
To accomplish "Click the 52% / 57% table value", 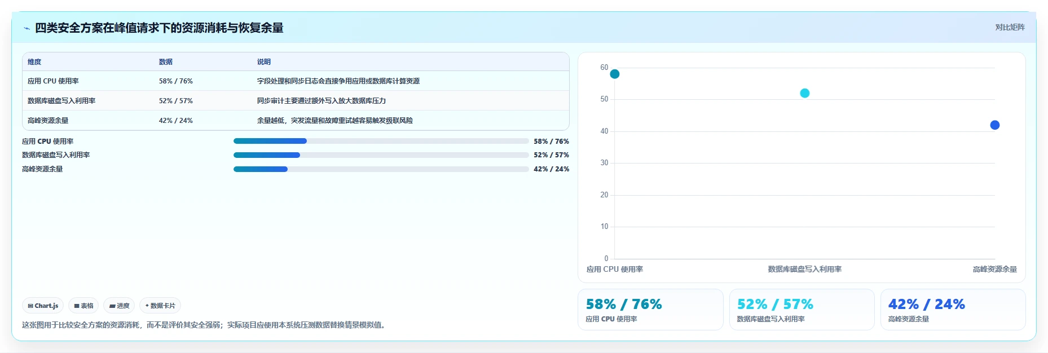I will [x=176, y=101].
